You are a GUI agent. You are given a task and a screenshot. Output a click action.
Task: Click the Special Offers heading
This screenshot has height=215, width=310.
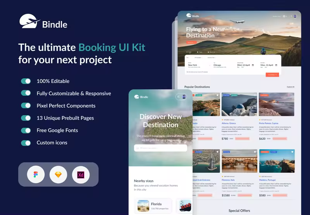pyautogui.click(x=239, y=211)
